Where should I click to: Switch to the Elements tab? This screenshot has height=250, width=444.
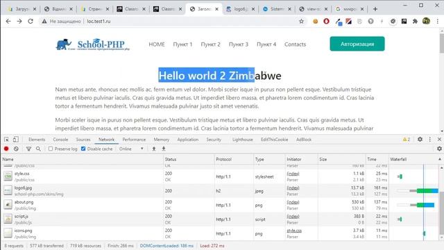(x=37, y=140)
